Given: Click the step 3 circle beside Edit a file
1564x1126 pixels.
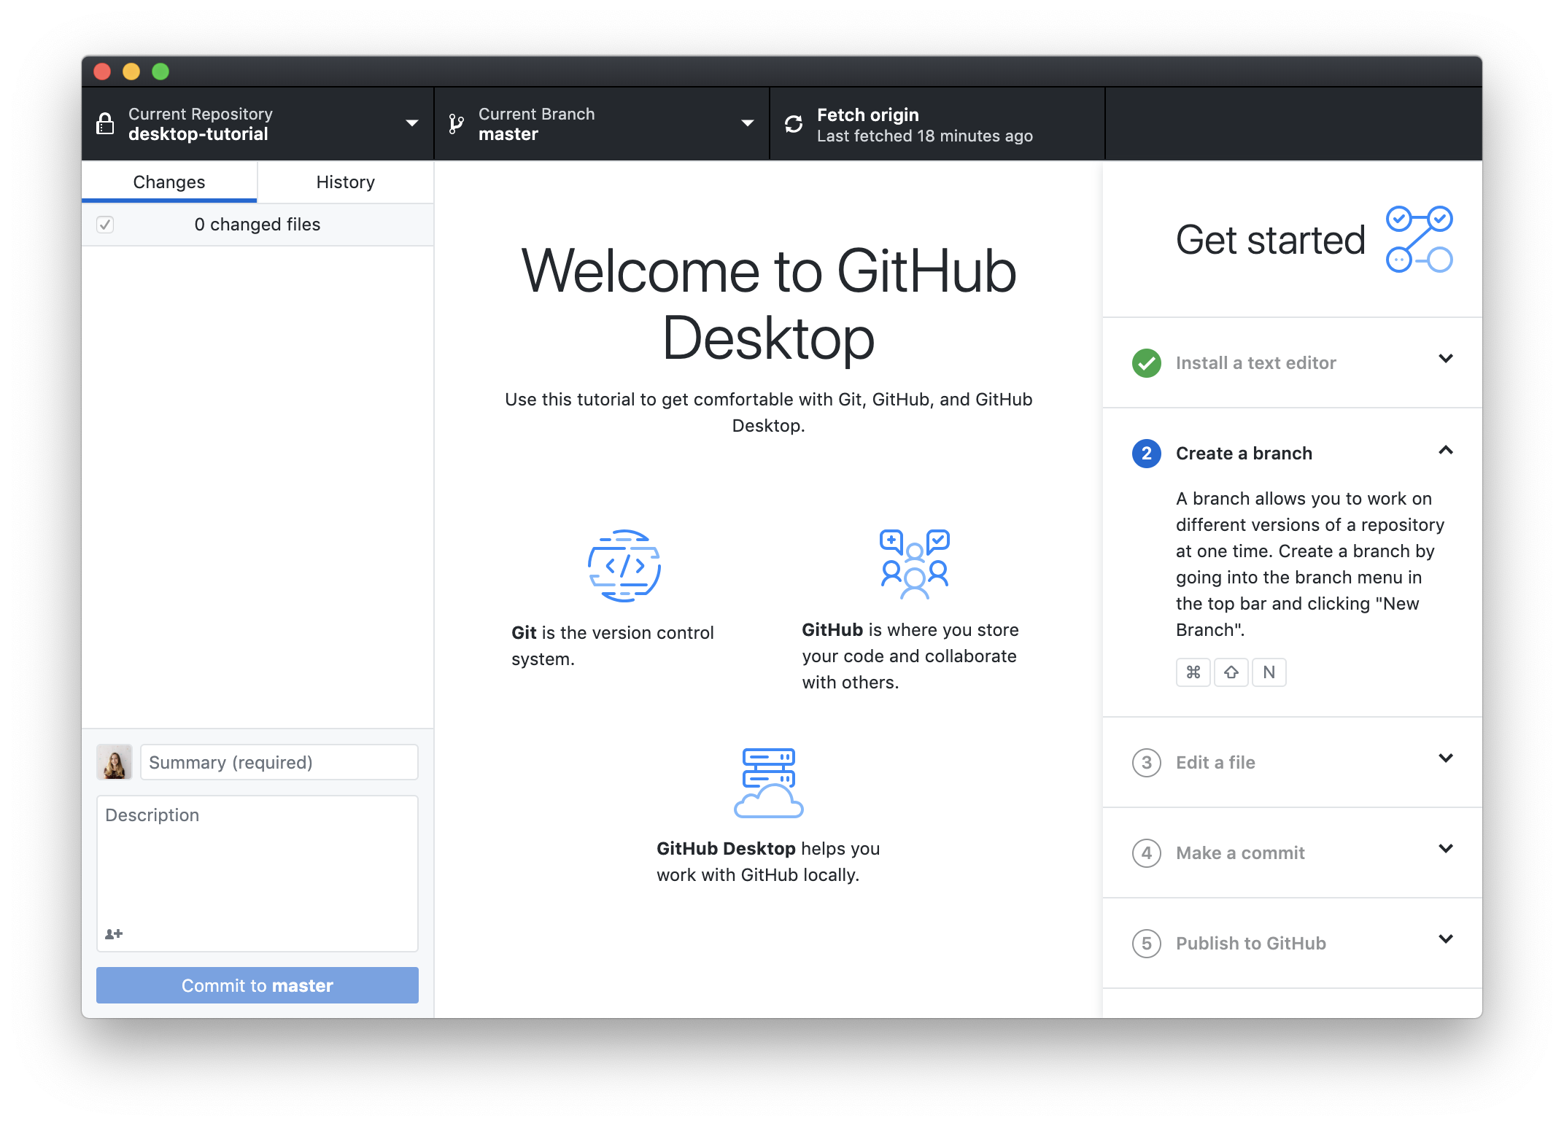Looking at the screenshot, I should point(1147,762).
